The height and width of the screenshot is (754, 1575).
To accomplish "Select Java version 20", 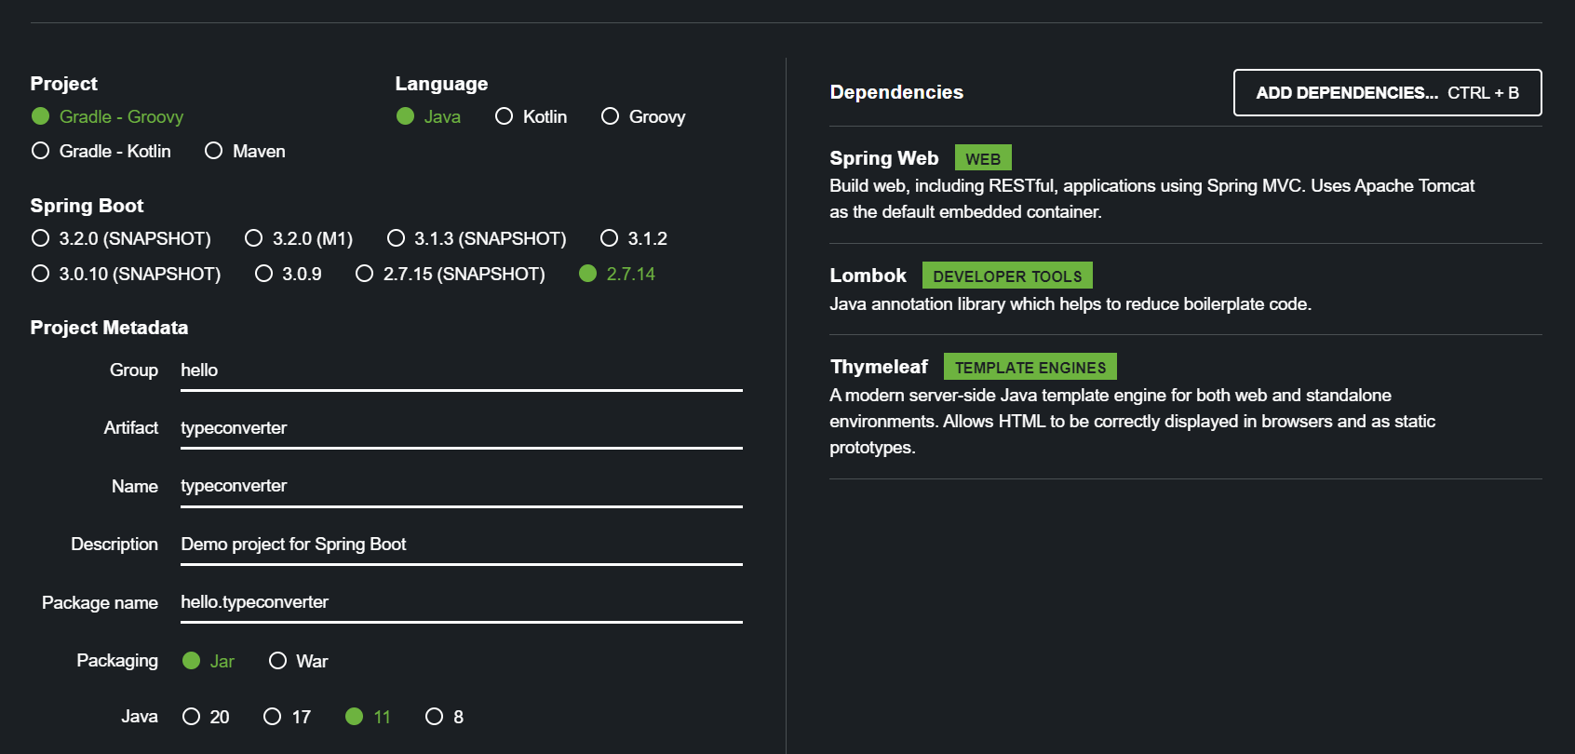I will pos(206,717).
